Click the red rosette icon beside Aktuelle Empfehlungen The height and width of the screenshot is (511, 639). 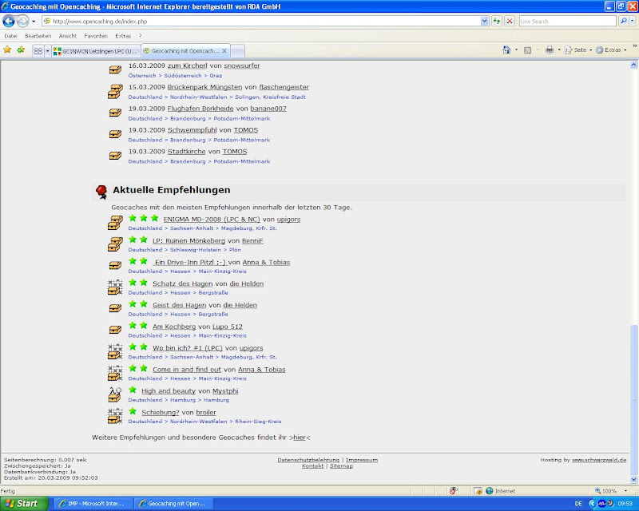(x=101, y=192)
